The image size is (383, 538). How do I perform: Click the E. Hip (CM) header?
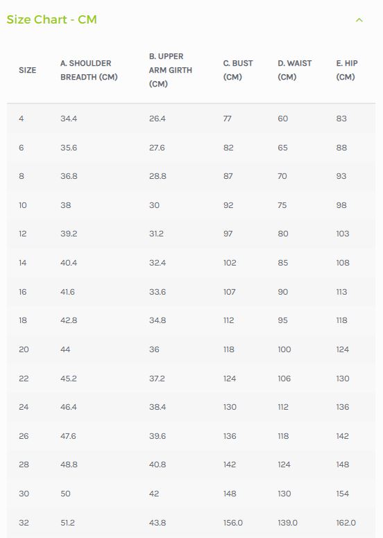(347, 70)
